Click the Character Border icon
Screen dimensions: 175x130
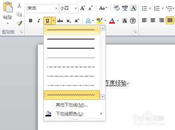tap(133, 8)
